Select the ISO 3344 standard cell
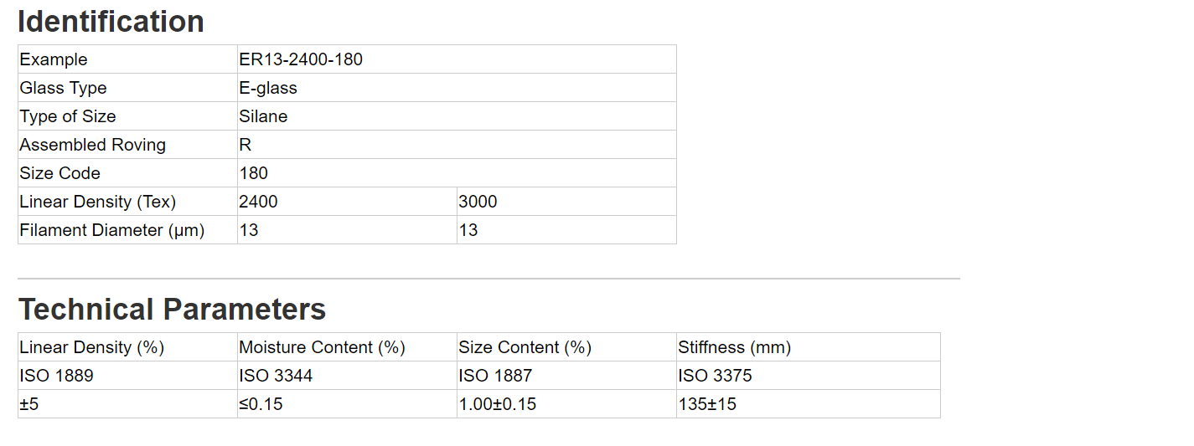Image resolution: width=1194 pixels, height=446 pixels. (x=347, y=376)
